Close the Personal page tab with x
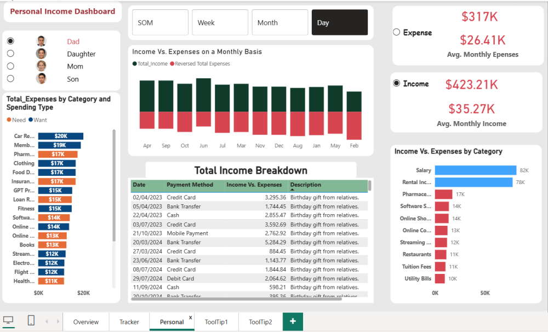 tap(191, 317)
